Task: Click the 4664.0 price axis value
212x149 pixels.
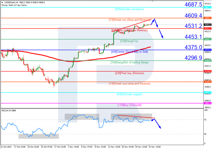Action: tap(208, 11)
